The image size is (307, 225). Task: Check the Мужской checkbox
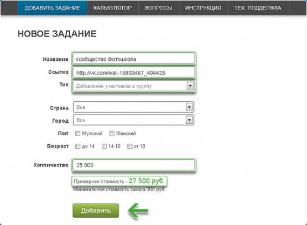78,133
